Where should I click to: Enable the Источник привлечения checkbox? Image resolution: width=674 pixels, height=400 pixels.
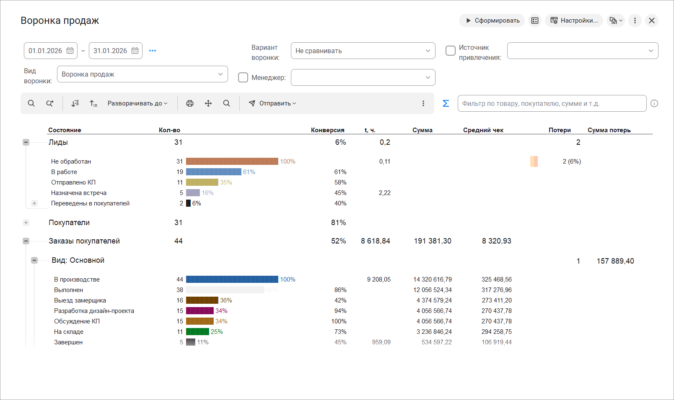[x=451, y=51]
